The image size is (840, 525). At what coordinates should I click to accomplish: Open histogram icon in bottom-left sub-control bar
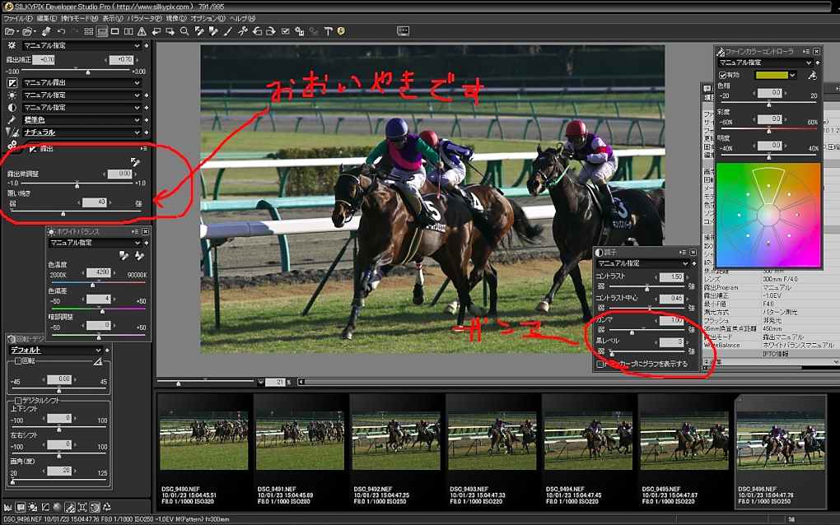(7, 507)
